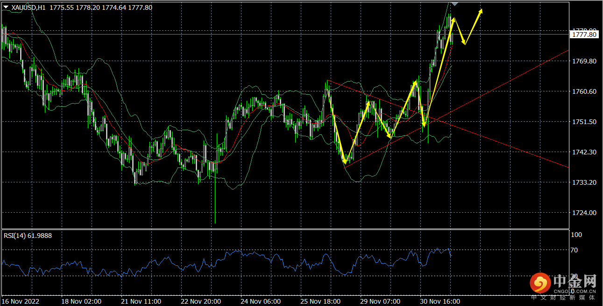Click the final upward yellow arrow tip
Screen dimensions: 603x306
pyautogui.click(x=481, y=11)
